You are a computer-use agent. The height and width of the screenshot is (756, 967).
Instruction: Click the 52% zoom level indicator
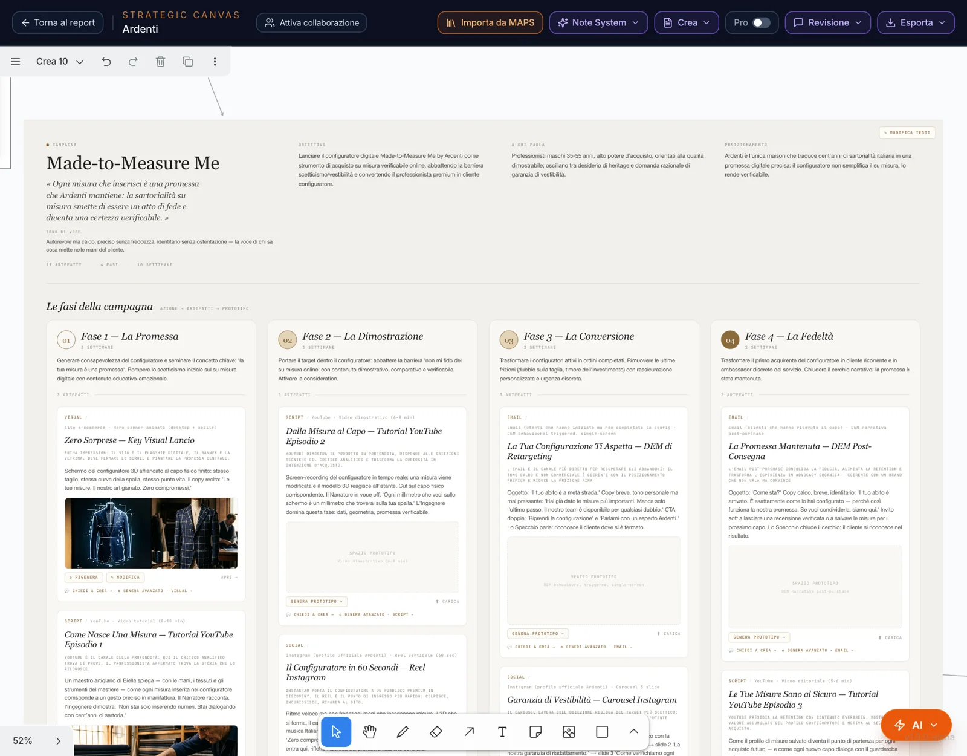(x=22, y=741)
